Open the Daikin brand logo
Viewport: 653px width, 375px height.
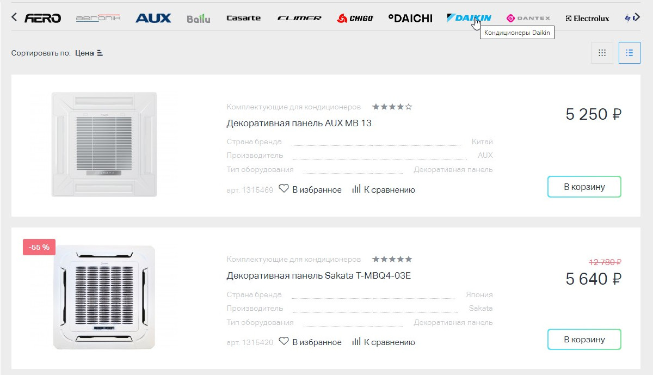point(469,18)
